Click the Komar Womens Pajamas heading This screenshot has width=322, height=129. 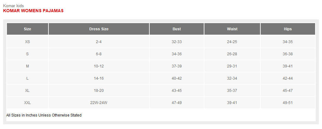tap(33, 11)
